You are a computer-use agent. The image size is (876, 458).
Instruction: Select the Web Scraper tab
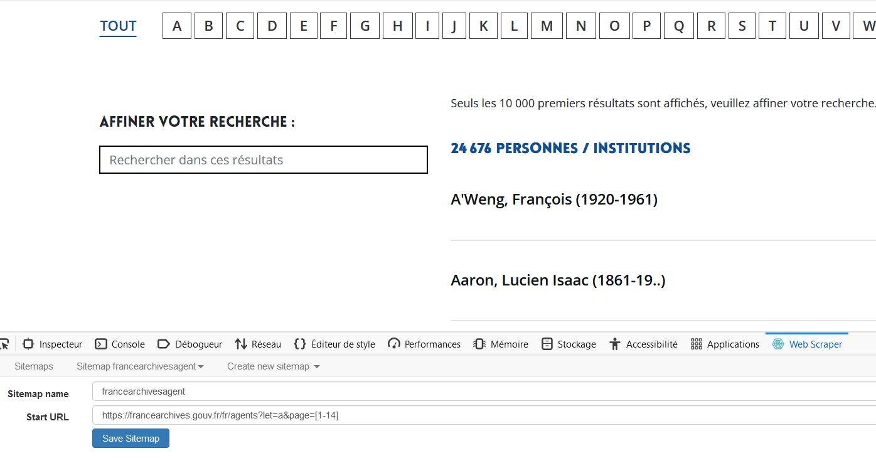807,344
